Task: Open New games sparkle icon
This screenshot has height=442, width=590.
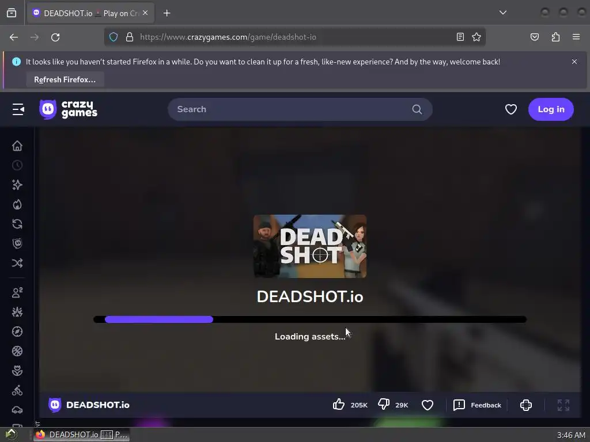Action: (17, 185)
